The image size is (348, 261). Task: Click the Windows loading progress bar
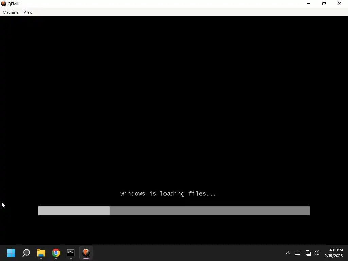coord(174,211)
